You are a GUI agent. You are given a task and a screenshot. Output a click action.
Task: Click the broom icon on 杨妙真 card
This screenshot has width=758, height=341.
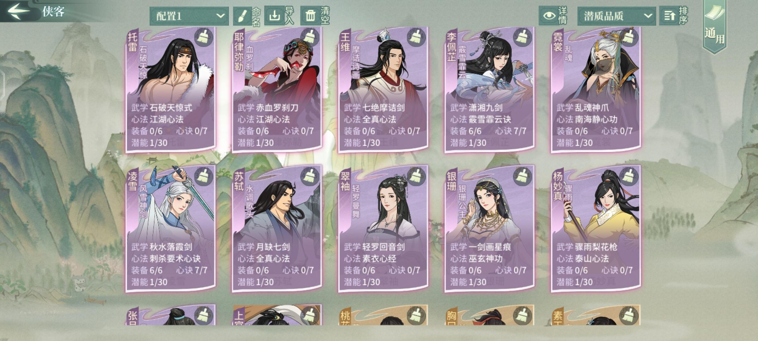click(628, 176)
